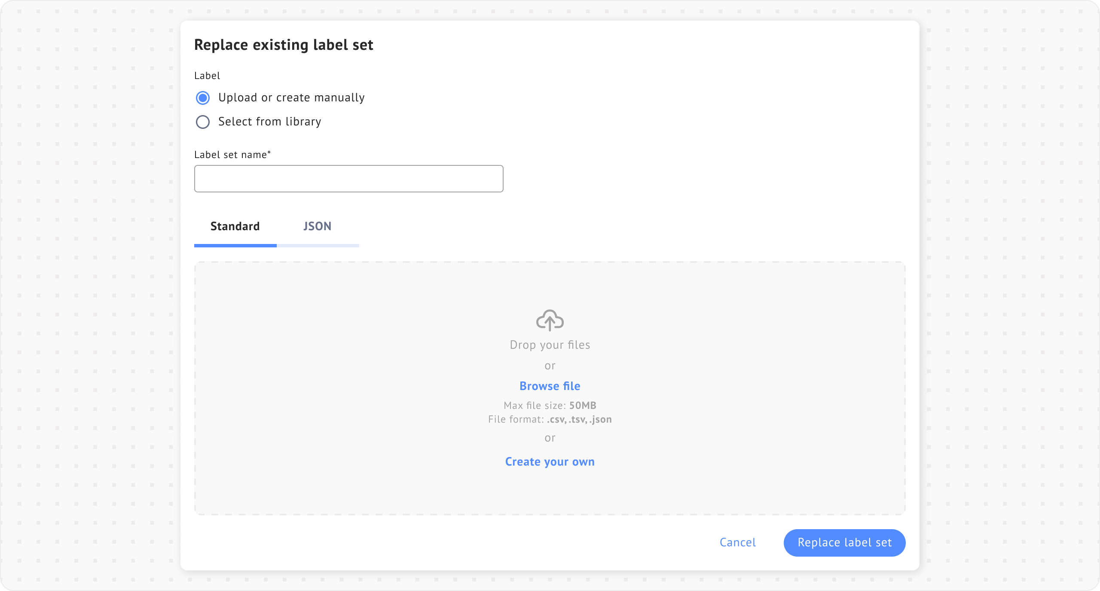The height and width of the screenshot is (591, 1100).
Task: Click the cloud upload icon
Action: pyautogui.click(x=550, y=320)
